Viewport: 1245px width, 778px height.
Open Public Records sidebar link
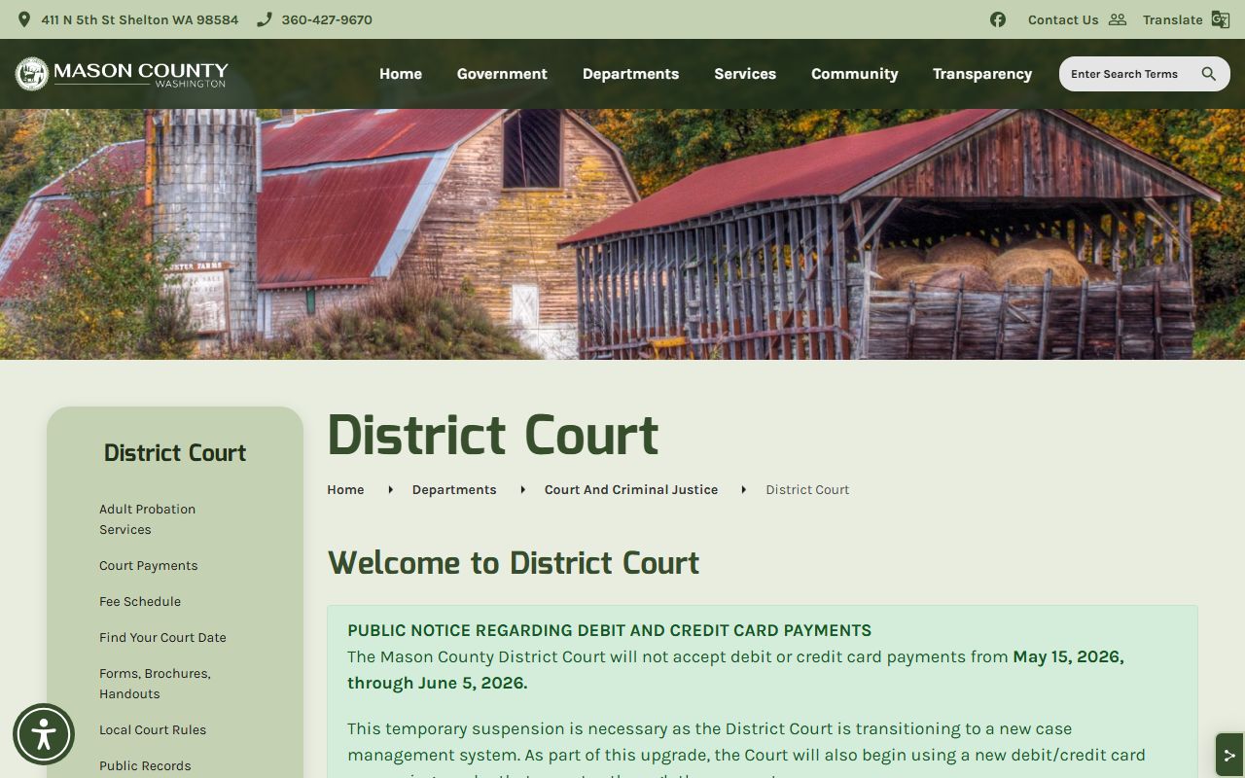tap(145, 765)
